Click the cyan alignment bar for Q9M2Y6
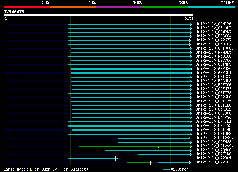This screenshot has height=172, width=238. coord(130,24)
